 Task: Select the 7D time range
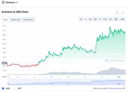tap(86, 19)
